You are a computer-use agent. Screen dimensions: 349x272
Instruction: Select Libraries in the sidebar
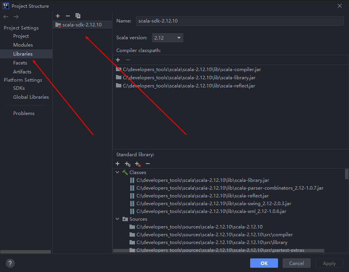pyautogui.click(x=26, y=54)
